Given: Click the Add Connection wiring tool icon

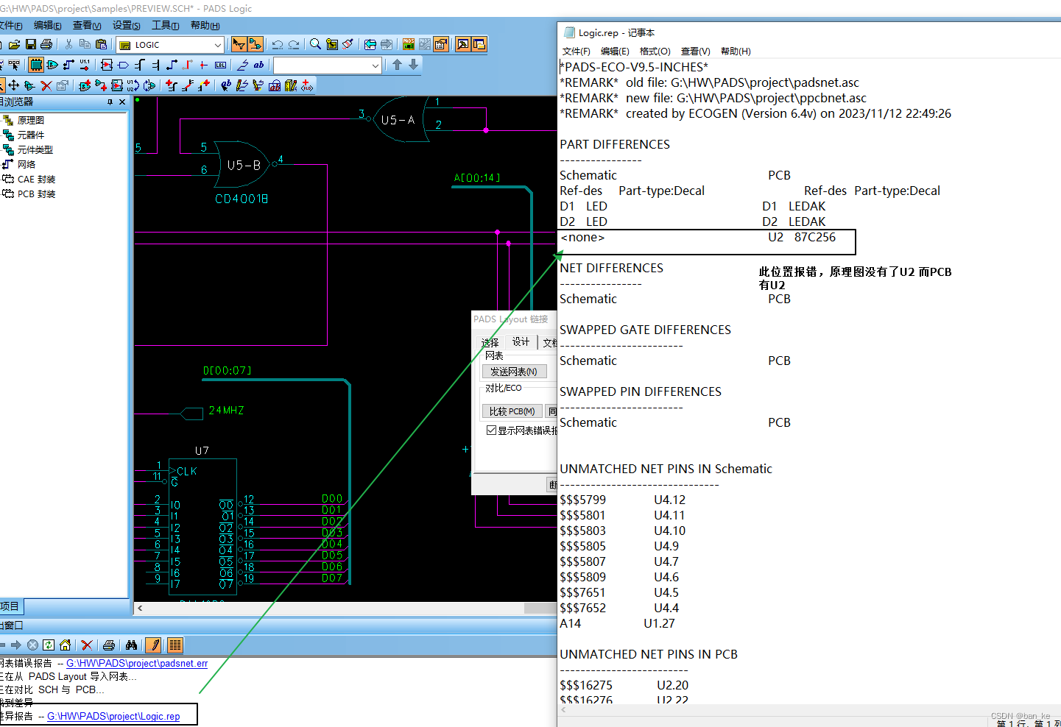Looking at the screenshot, I should 67,65.
